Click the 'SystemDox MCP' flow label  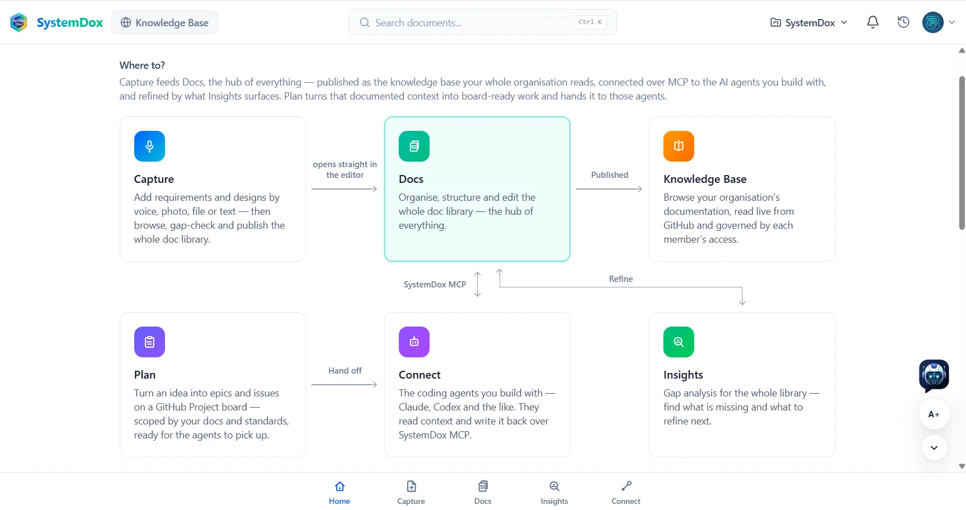pos(435,284)
